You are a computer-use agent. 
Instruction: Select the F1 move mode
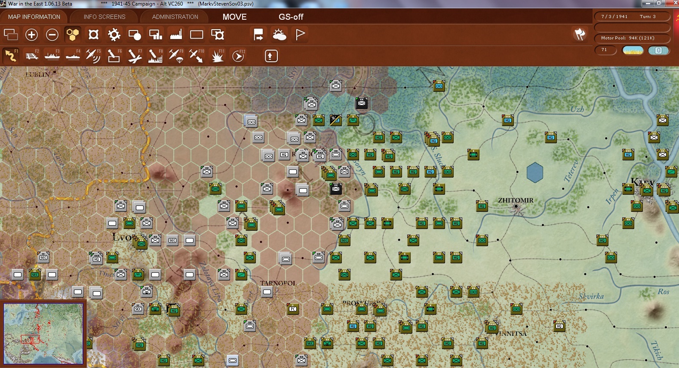(11, 56)
